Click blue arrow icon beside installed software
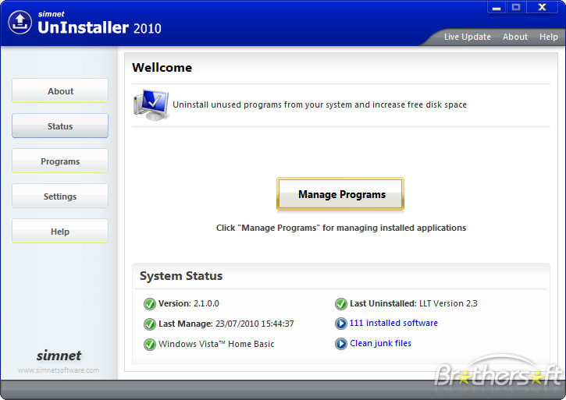Screen dimensions: 566x400 (340, 323)
